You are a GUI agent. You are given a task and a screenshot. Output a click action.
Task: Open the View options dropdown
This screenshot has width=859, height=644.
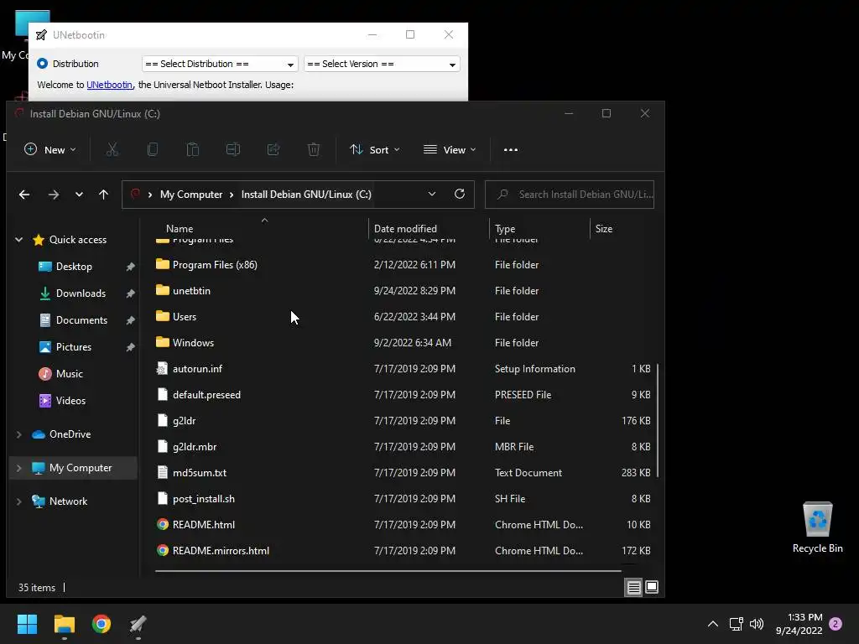click(x=450, y=149)
